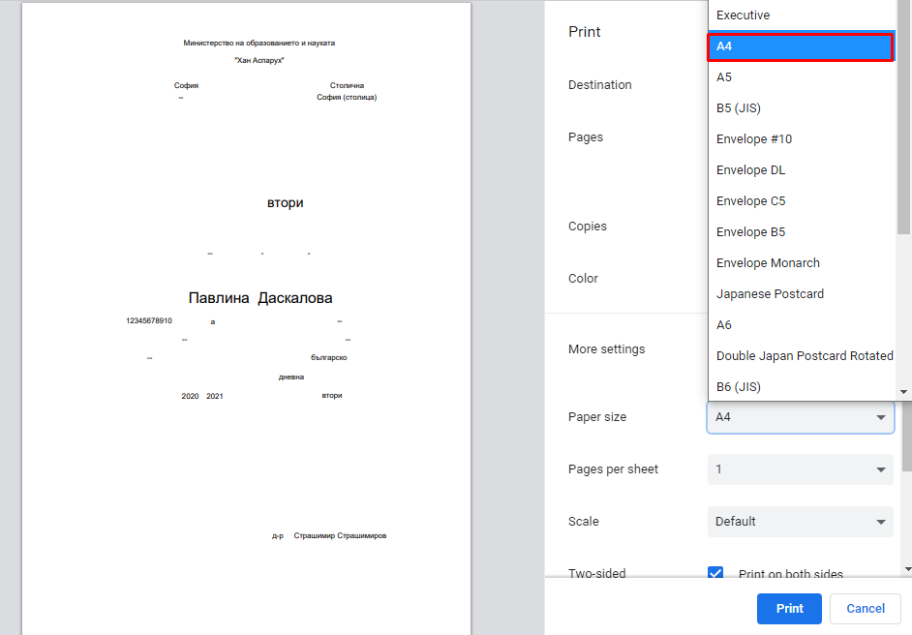Cancel the print dialog

point(866,609)
